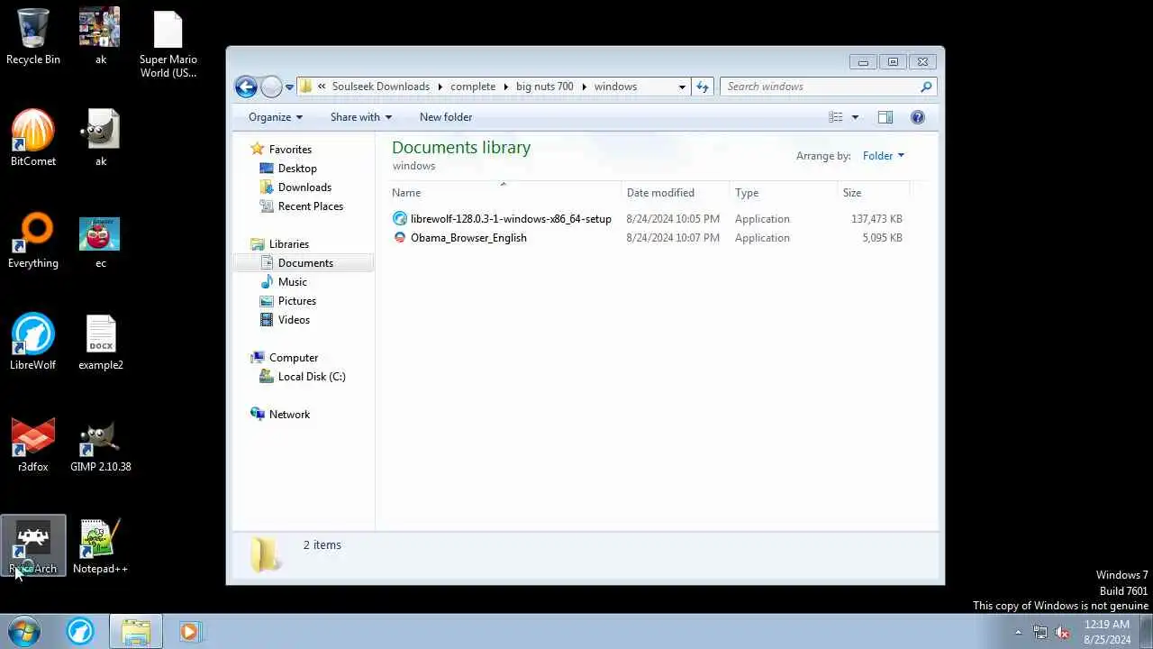Select Desktop under Favorites
1153x649 pixels.
click(297, 169)
